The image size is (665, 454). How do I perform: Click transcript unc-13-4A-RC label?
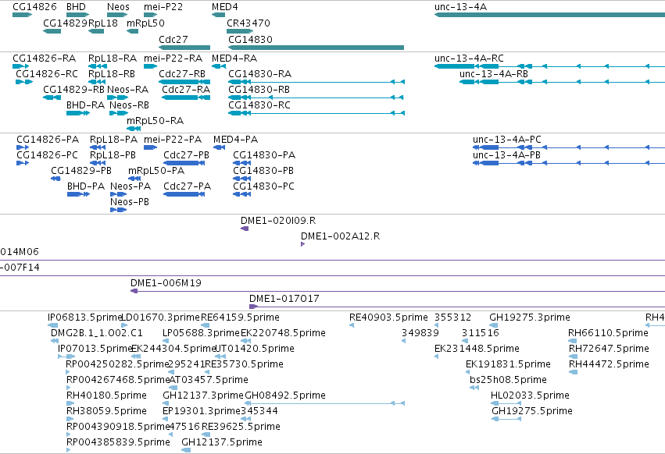(469, 59)
